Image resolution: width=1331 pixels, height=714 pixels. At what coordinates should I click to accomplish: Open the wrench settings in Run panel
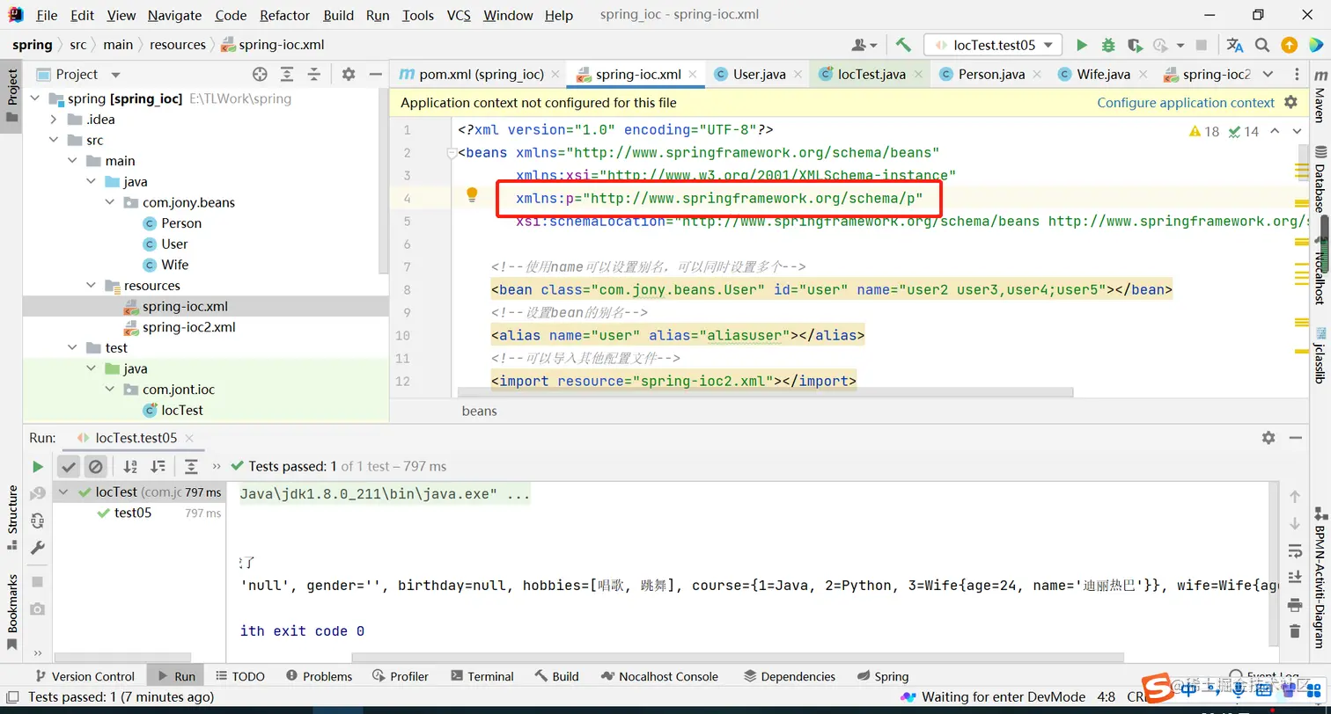38,548
